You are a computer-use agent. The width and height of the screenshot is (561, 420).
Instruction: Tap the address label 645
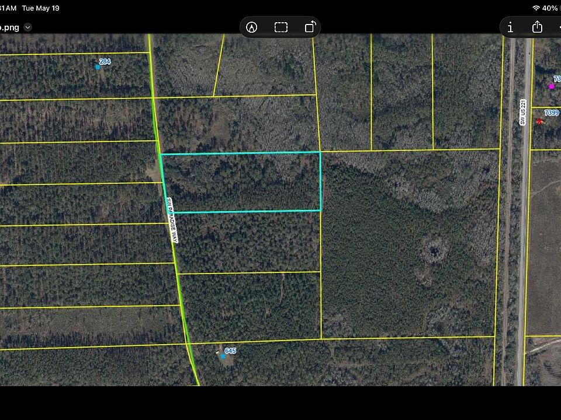[230, 351]
